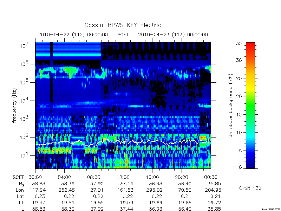Click the 'Lat' row label
Screen dimensions: 281x211
click(x=20, y=197)
